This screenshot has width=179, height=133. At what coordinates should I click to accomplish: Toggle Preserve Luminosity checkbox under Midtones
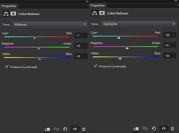point(6,67)
